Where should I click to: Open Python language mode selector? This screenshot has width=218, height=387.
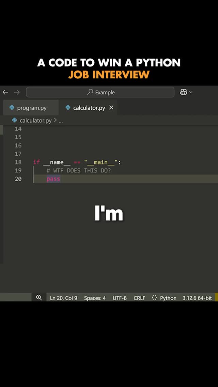pos(168,298)
